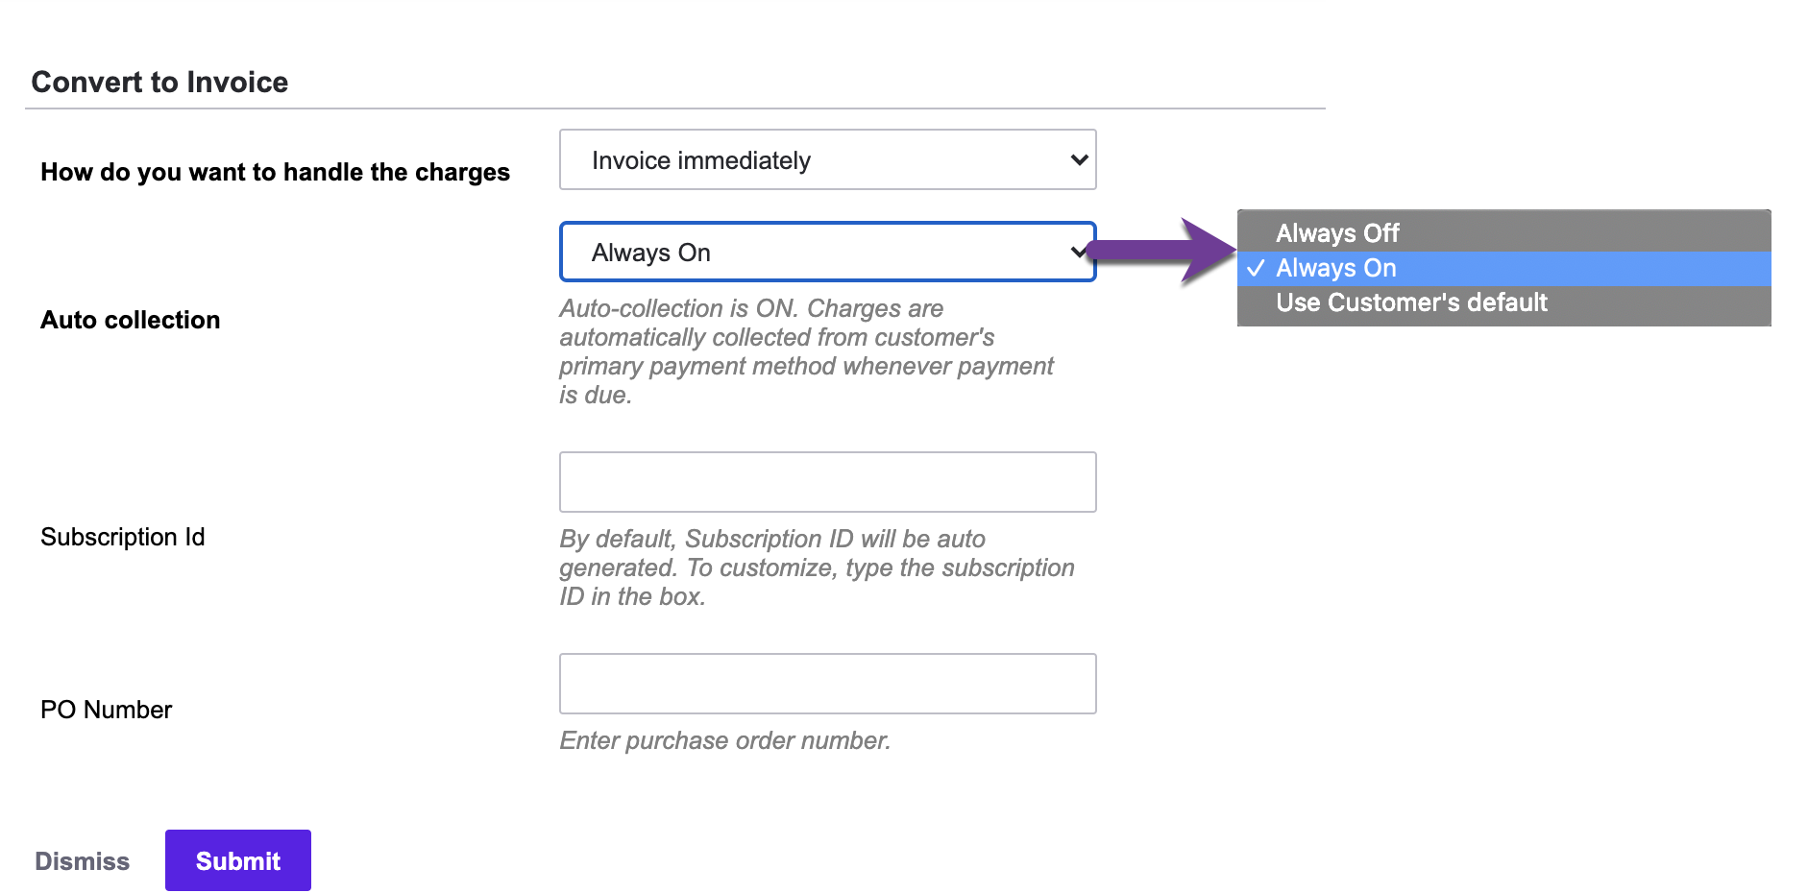Focus the Subscription Id text box
The image size is (1808, 893).
[827, 482]
